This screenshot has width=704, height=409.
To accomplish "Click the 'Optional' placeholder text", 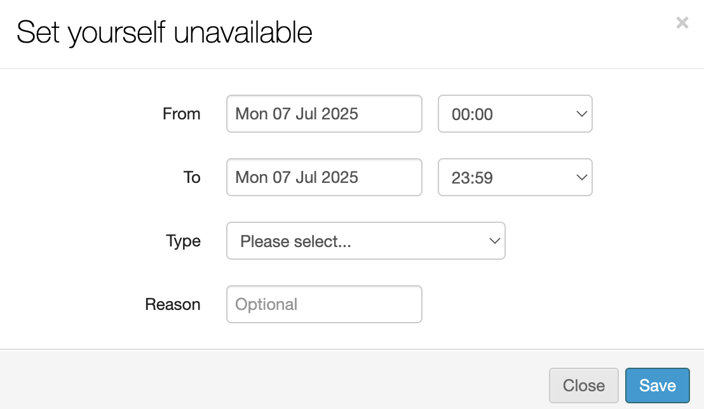I will [x=266, y=304].
